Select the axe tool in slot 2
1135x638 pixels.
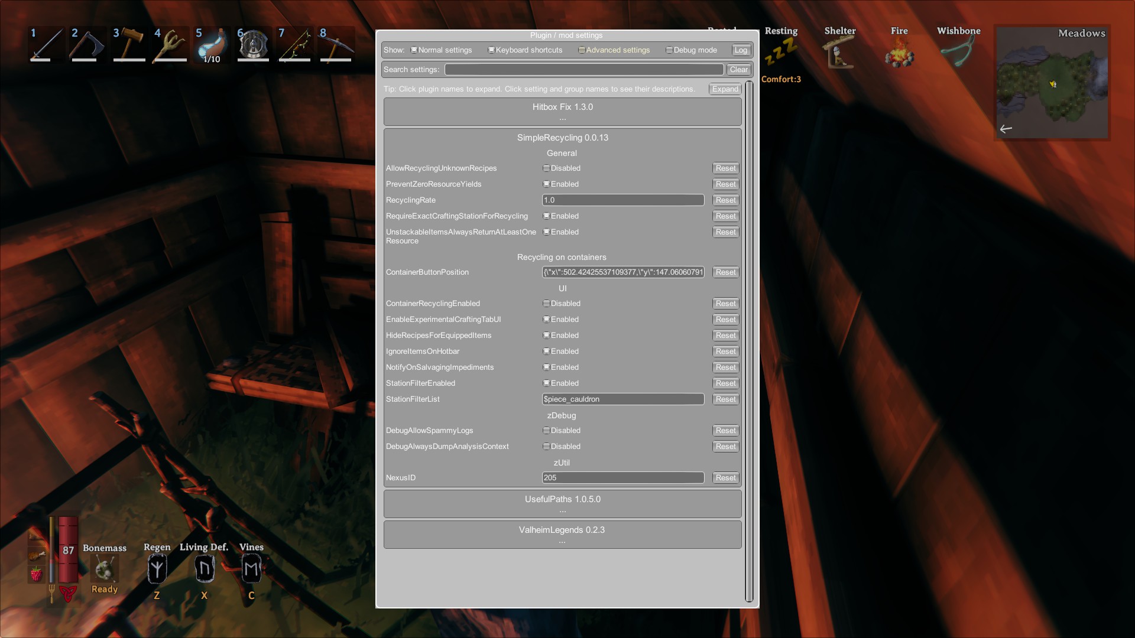[x=86, y=44]
